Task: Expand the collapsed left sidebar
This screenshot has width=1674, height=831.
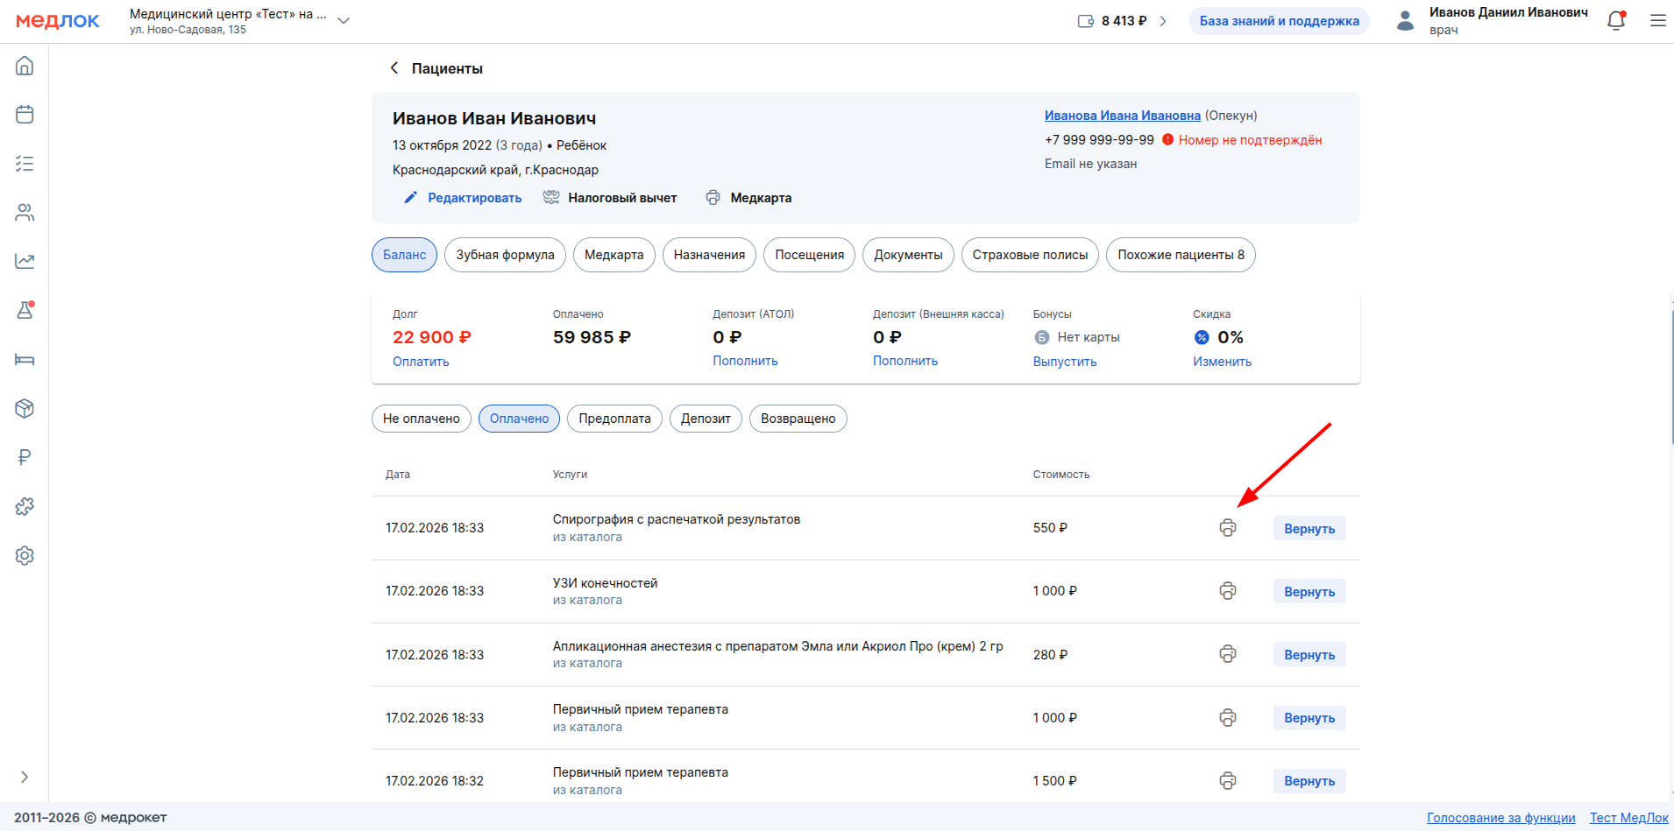Action: coord(25,777)
